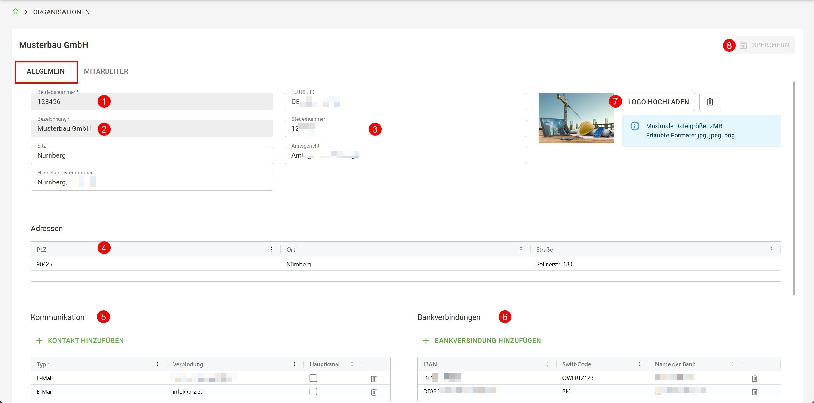Viewport: 814px width, 403px height.
Task: Click into the Sitz input field
Action: 152,156
